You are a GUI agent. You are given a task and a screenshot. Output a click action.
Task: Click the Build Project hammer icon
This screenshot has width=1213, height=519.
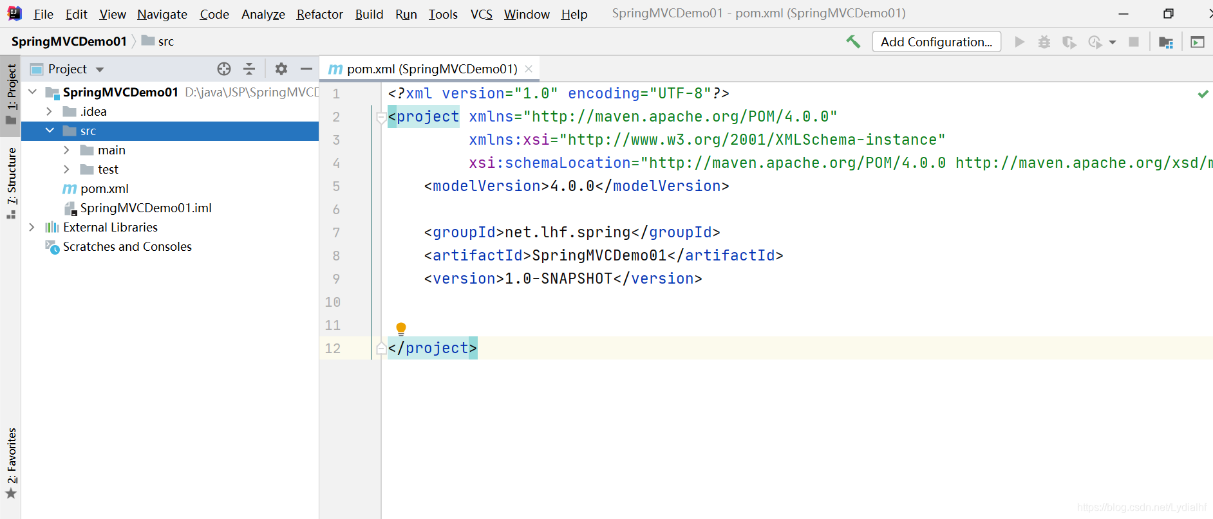point(853,42)
